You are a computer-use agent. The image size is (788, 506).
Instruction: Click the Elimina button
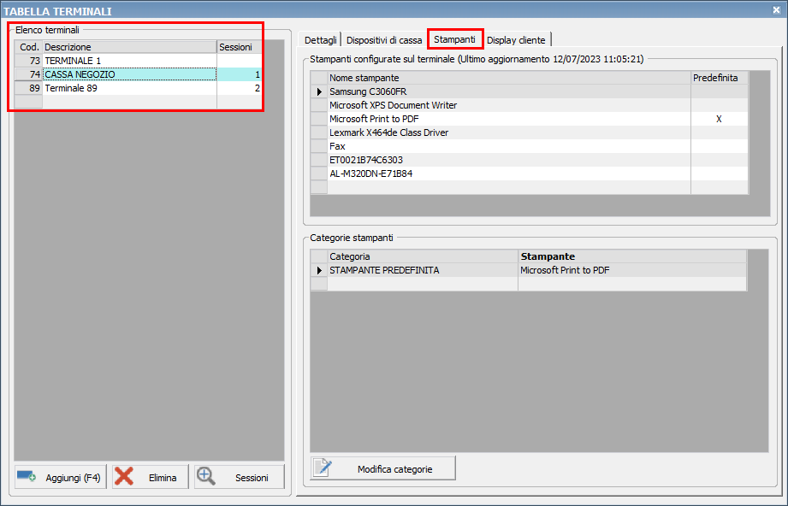point(151,476)
